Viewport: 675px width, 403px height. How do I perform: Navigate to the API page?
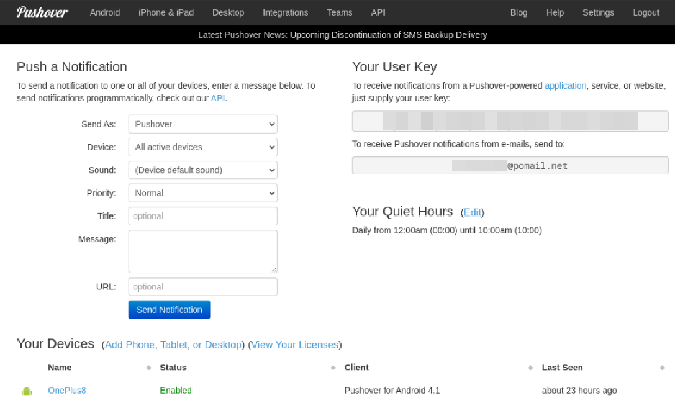[x=378, y=12]
